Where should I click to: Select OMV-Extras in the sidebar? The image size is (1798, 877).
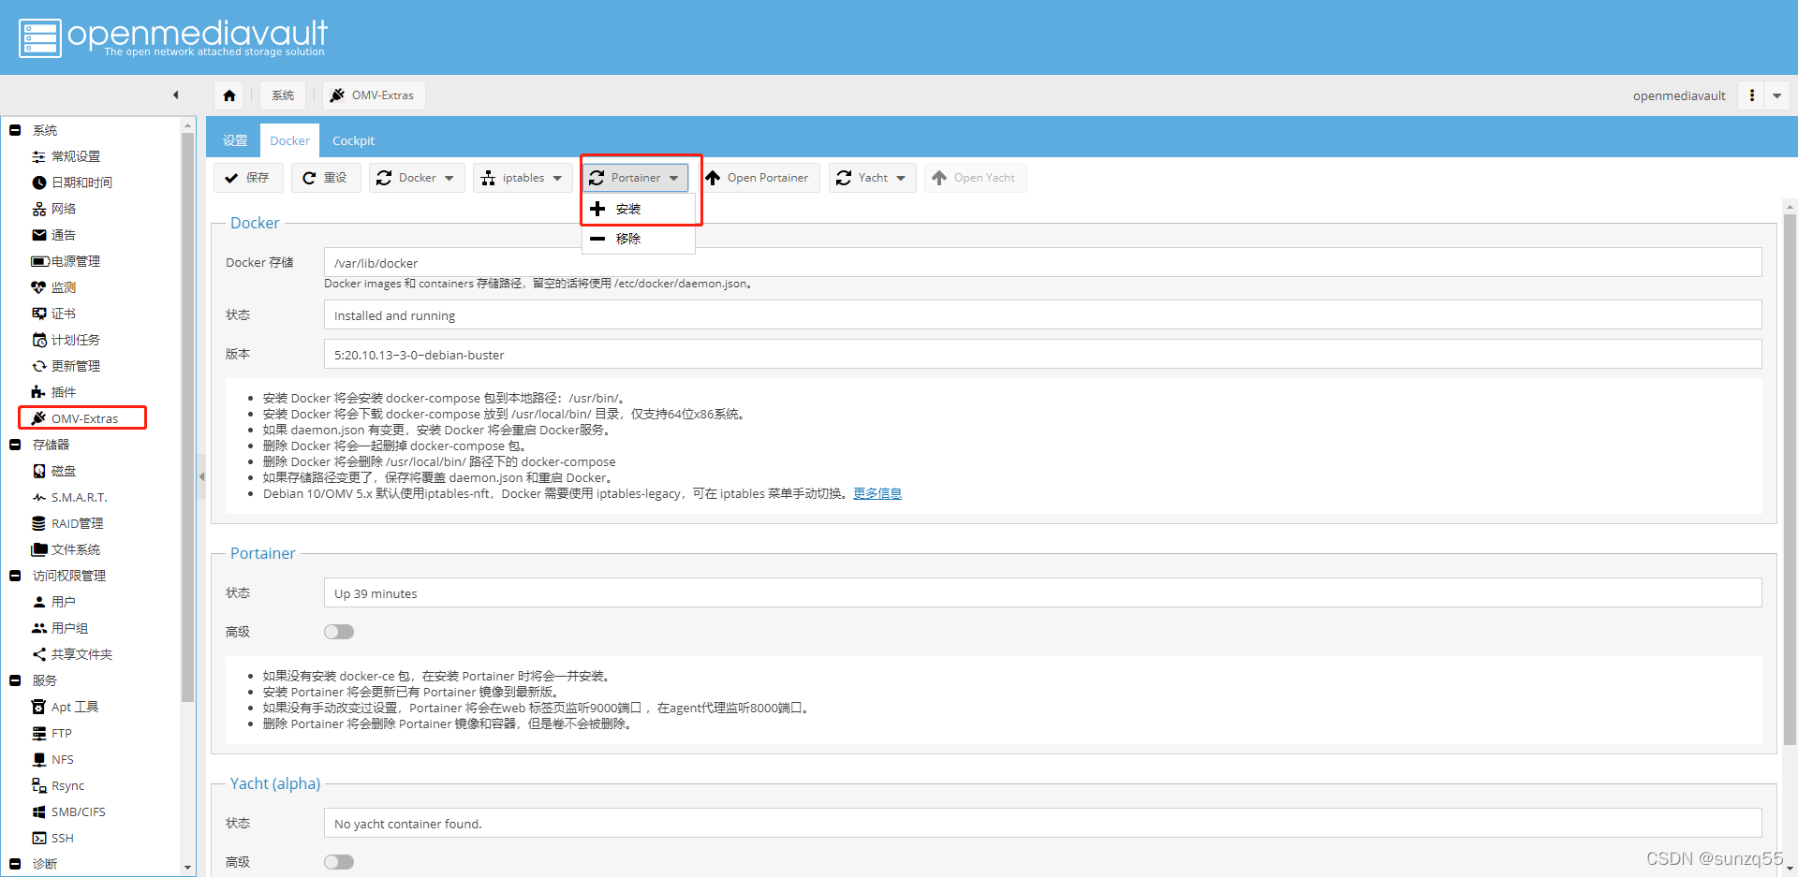pyautogui.click(x=82, y=418)
